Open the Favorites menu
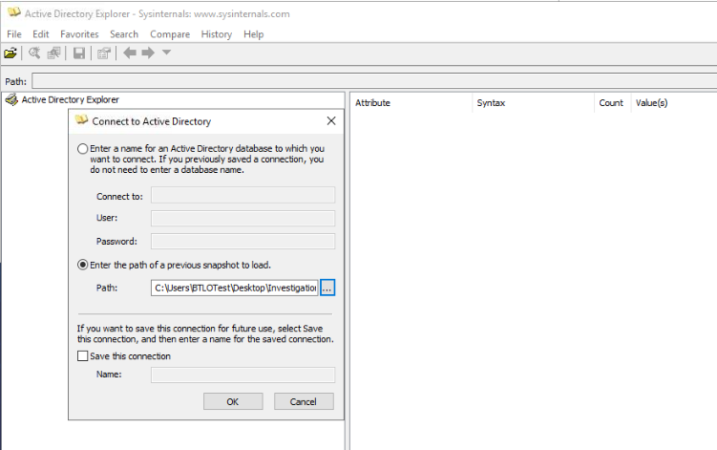Viewport: 717px width, 450px height. [x=79, y=33]
